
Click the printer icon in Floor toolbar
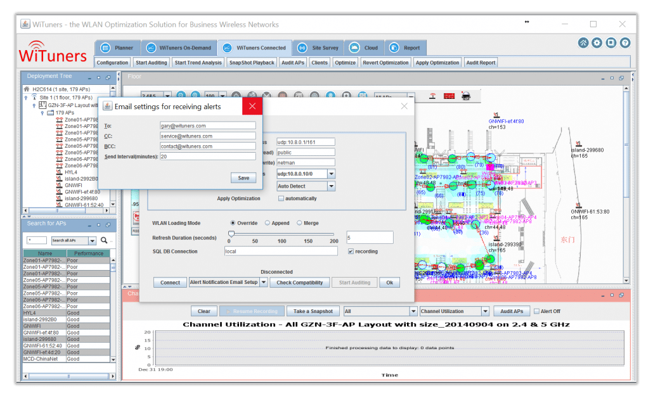point(466,96)
